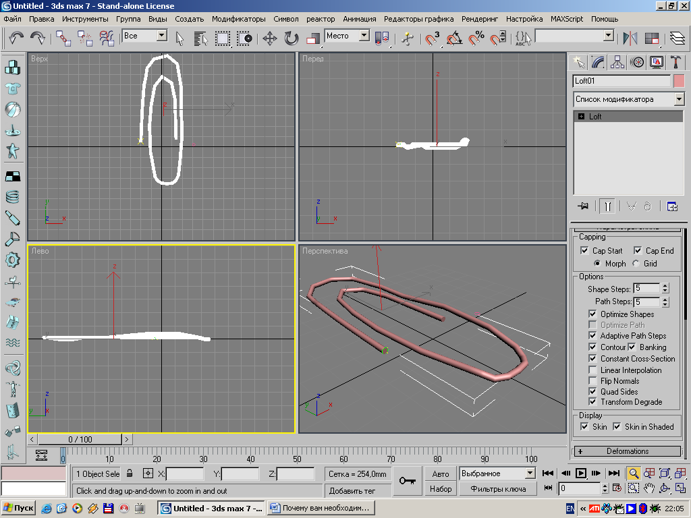691x518 pixels.
Task: Open the Правка menu
Action: coord(42,19)
